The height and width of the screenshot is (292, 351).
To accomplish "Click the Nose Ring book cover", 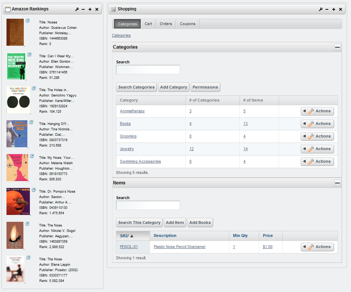I will tap(16, 66).
